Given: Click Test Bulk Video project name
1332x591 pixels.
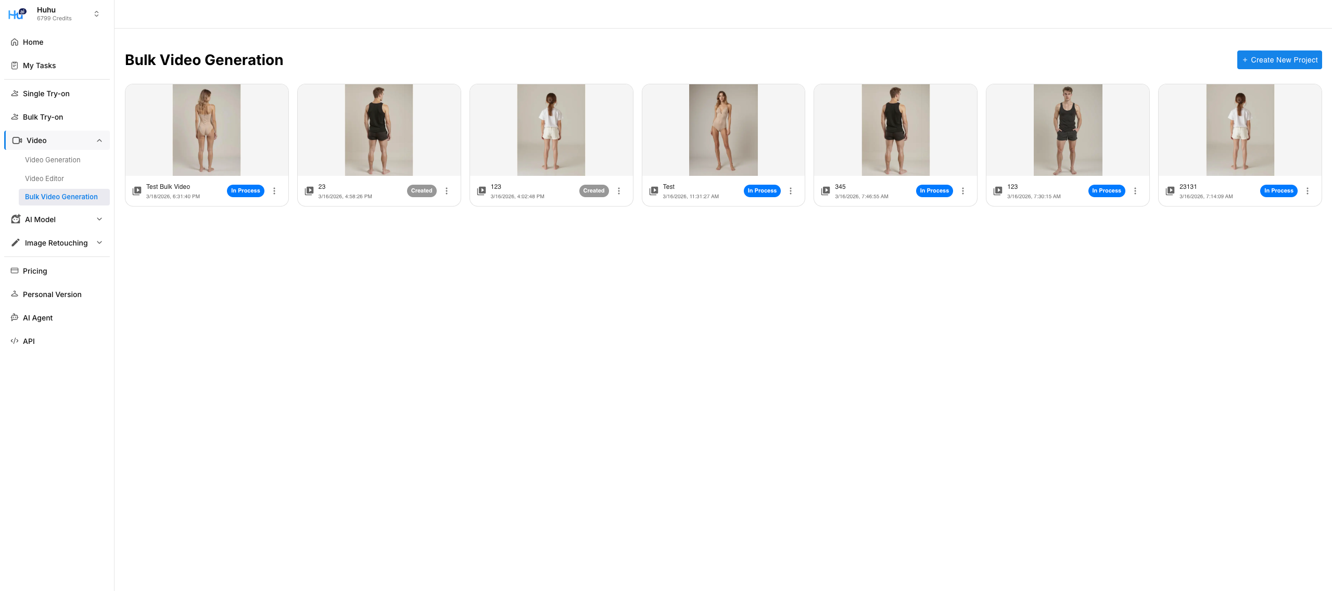Looking at the screenshot, I should pyautogui.click(x=168, y=187).
